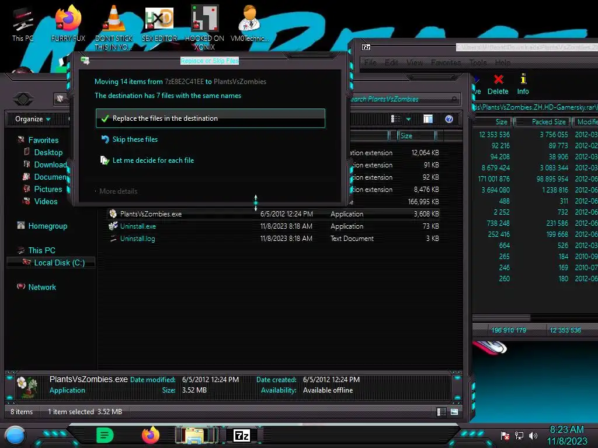598x448 pixels.
Task: Open the Edit menu in 7-Zip
Action: (391, 62)
